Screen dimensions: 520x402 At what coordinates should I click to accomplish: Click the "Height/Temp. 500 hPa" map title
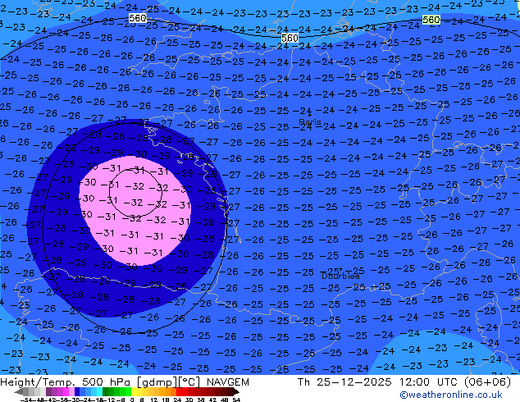tap(66, 382)
